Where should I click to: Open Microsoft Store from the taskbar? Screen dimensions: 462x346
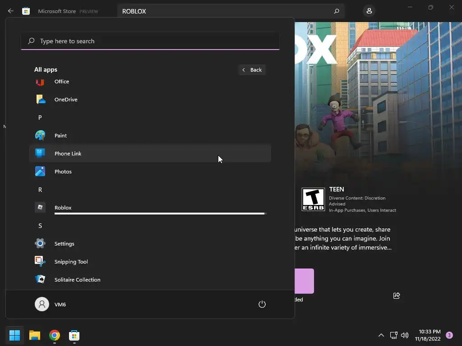coord(74,335)
